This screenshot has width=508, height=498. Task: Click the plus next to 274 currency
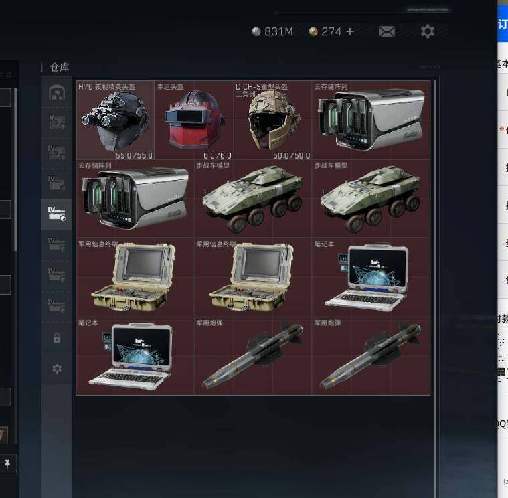[x=350, y=31]
